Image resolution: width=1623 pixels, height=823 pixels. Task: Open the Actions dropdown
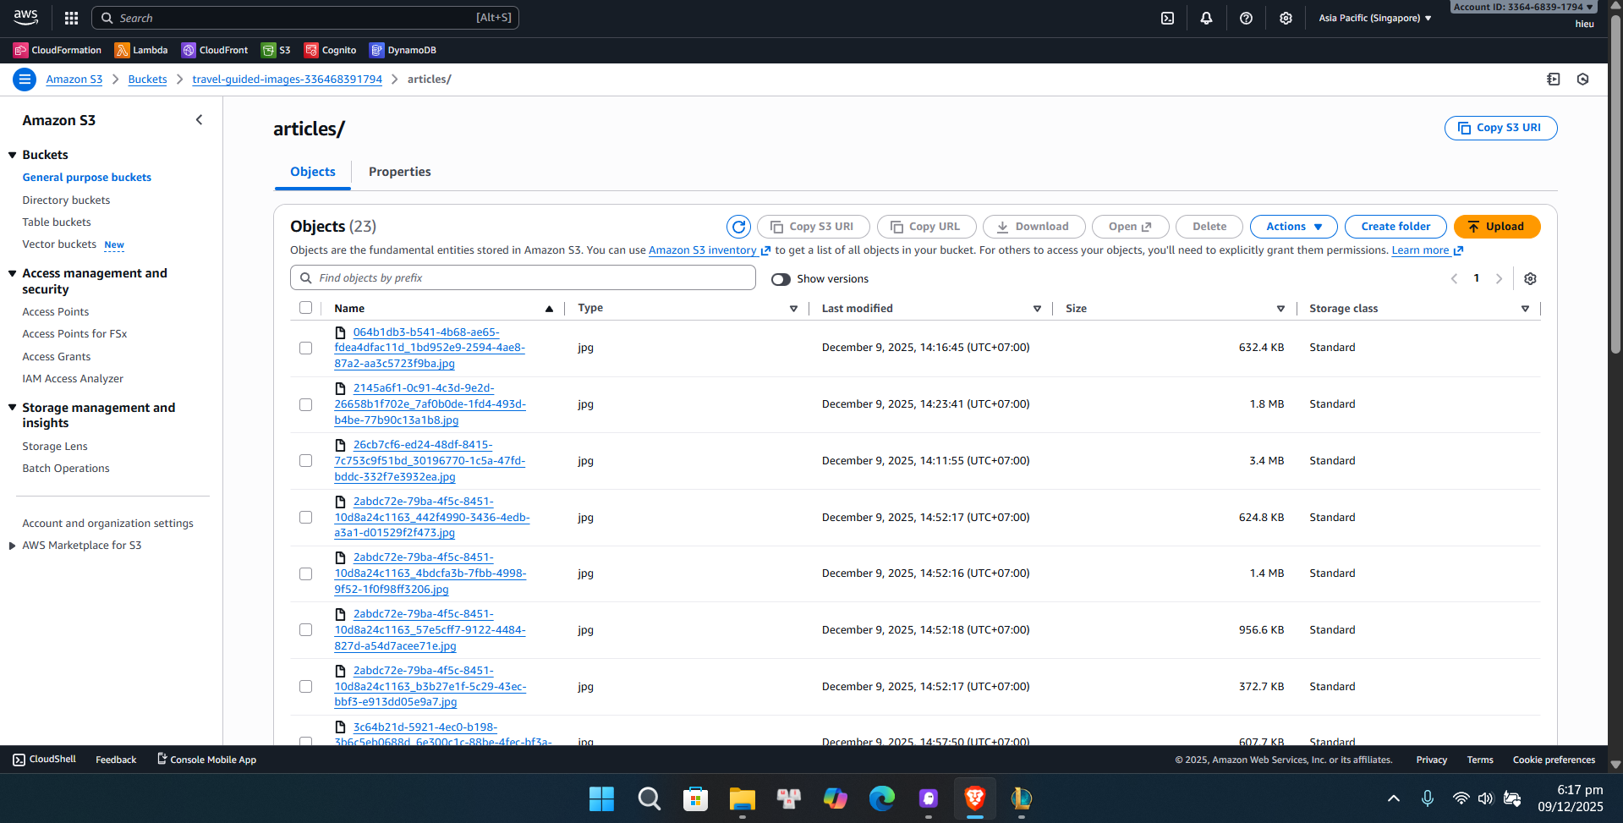coord(1292,227)
